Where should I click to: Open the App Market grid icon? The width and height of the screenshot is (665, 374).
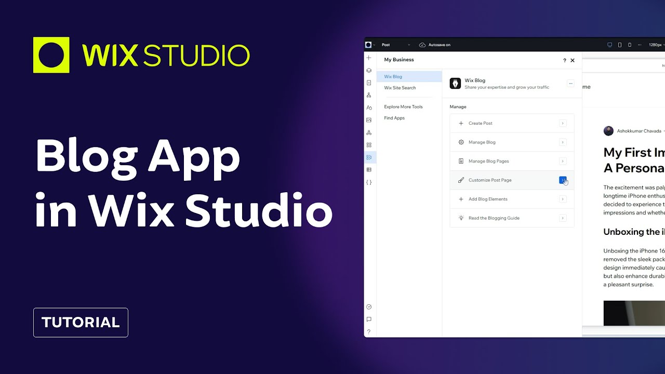click(x=369, y=145)
